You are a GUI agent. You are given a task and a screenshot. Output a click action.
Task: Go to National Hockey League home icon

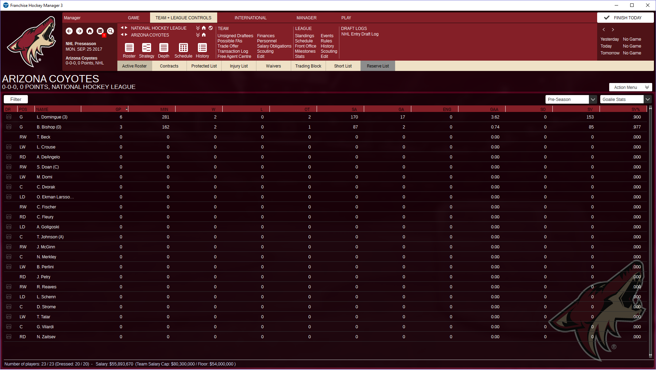pyautogui.click(x=204, y=28)
